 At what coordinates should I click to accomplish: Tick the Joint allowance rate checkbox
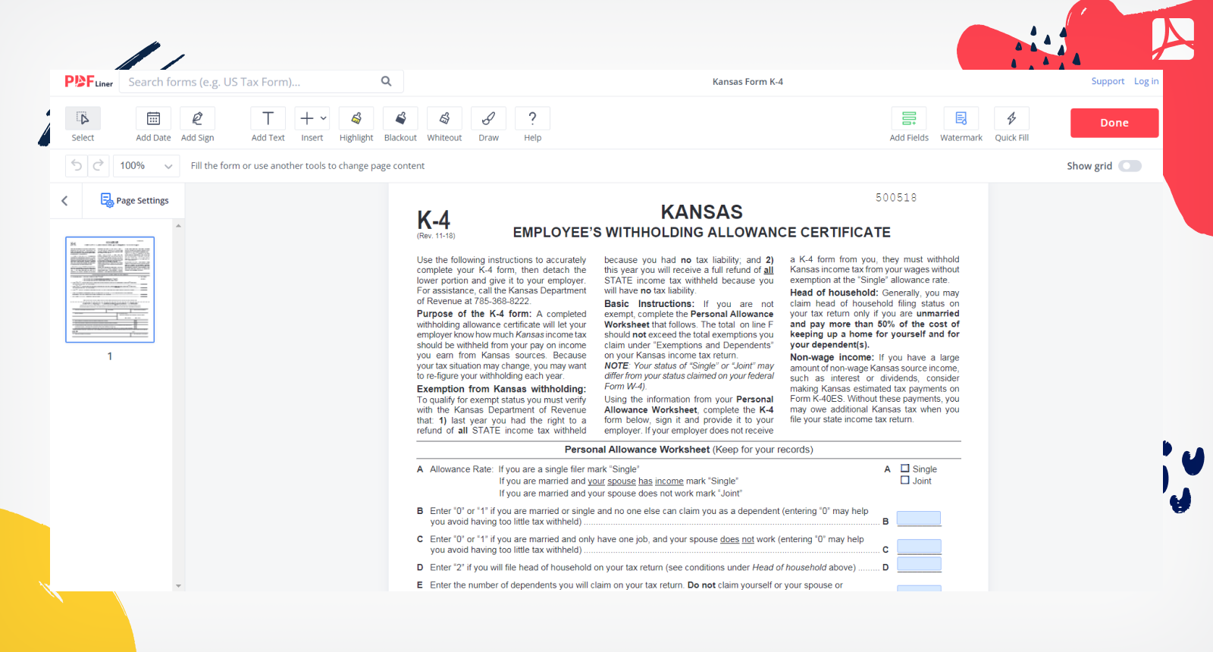(x=905, y=481)
